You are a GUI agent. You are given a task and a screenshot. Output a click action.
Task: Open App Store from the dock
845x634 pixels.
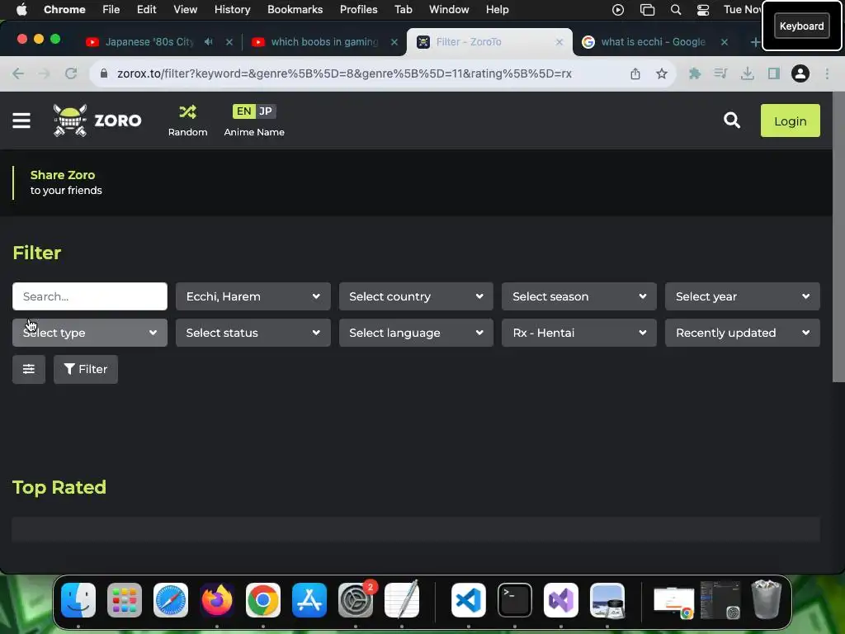309,600
